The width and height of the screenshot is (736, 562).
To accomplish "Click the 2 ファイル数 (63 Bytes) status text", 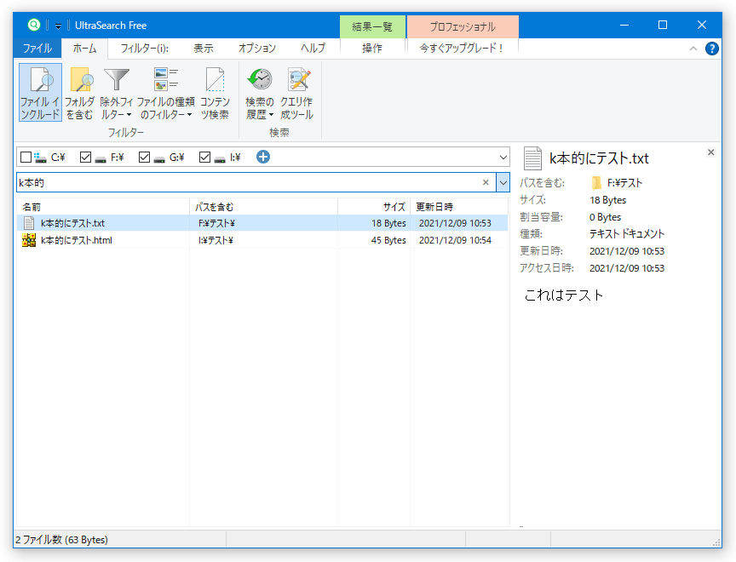I will coord(61,540).
